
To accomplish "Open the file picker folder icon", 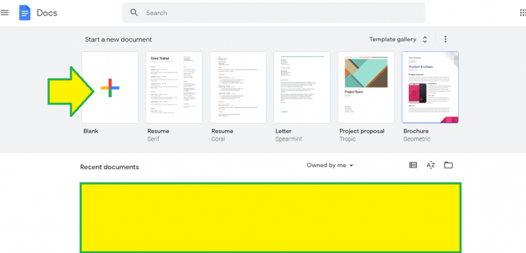I will coord(448,165).
